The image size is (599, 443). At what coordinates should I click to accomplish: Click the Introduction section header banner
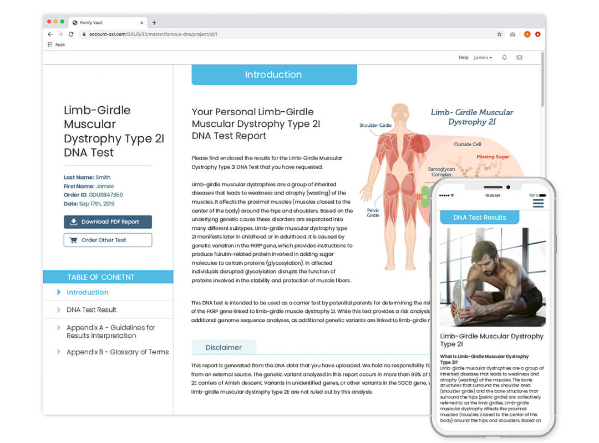275,74
